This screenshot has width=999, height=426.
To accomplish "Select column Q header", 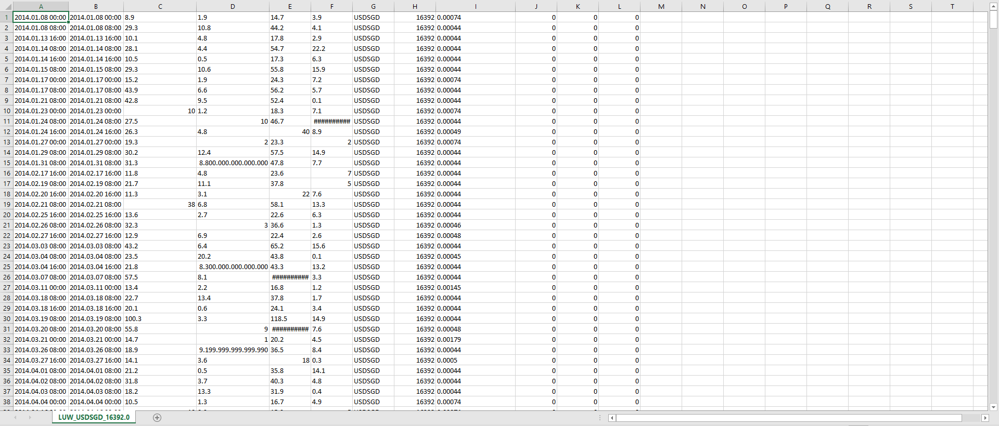I will [x=827, y=7].
